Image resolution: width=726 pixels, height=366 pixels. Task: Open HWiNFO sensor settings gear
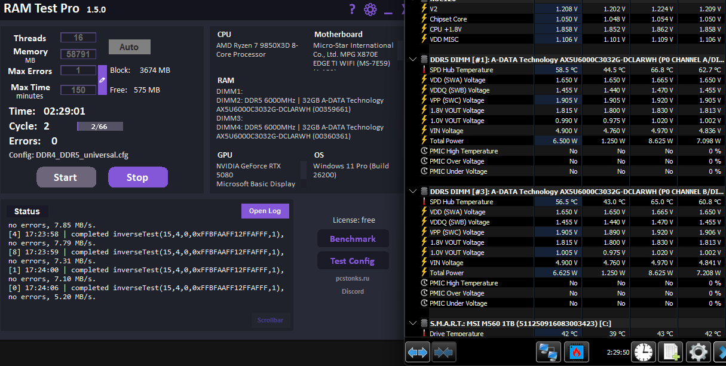(x=697, y=352)
